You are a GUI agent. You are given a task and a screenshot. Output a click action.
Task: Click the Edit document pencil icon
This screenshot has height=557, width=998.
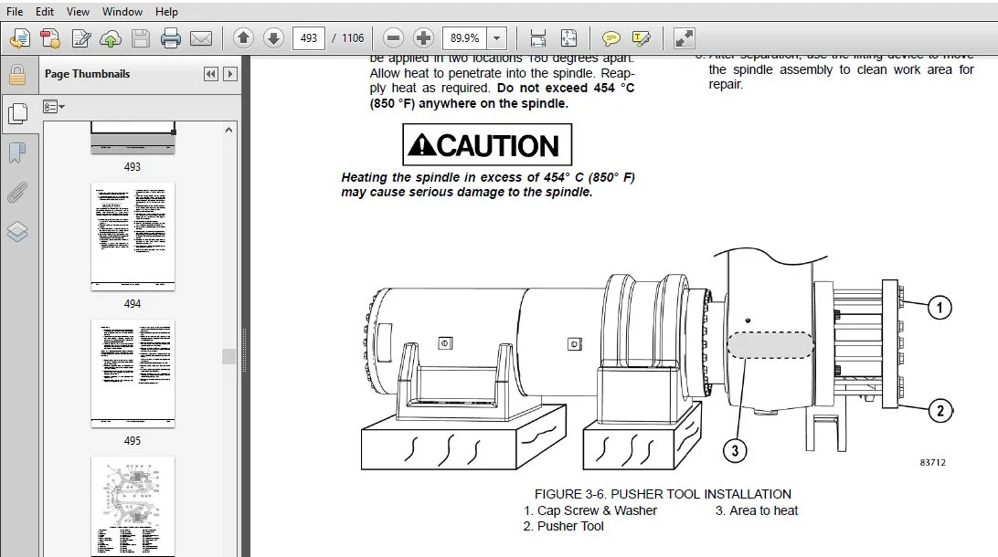80,38
